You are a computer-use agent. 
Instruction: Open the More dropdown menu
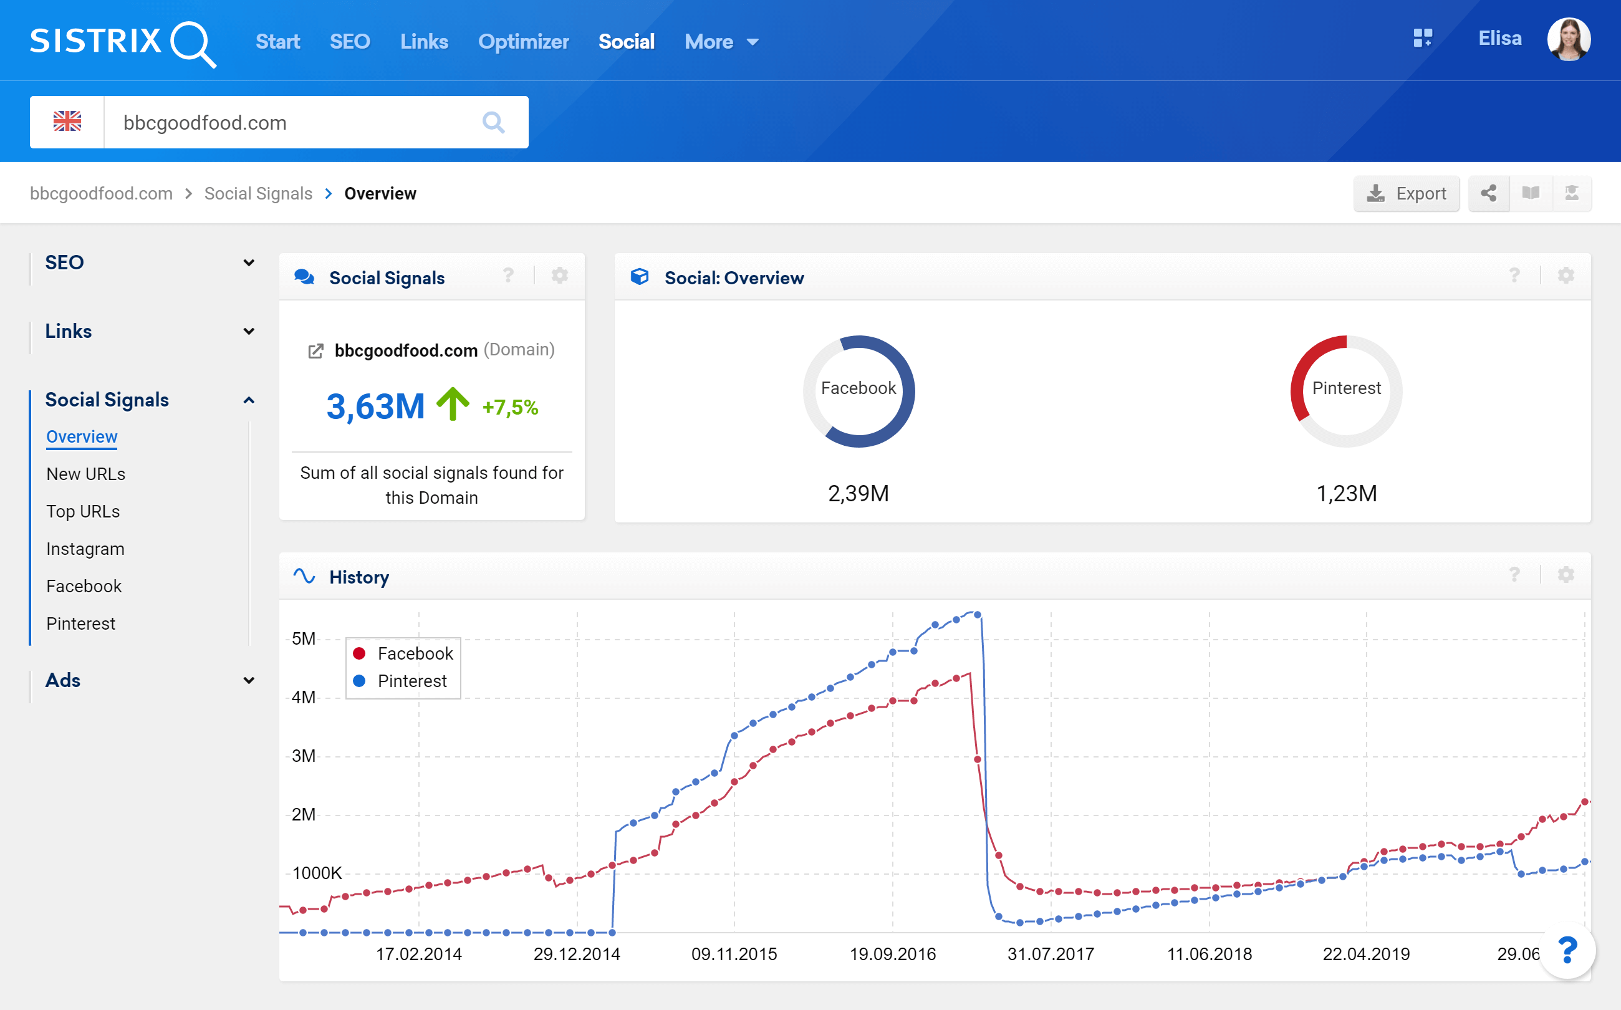(721, 42)
